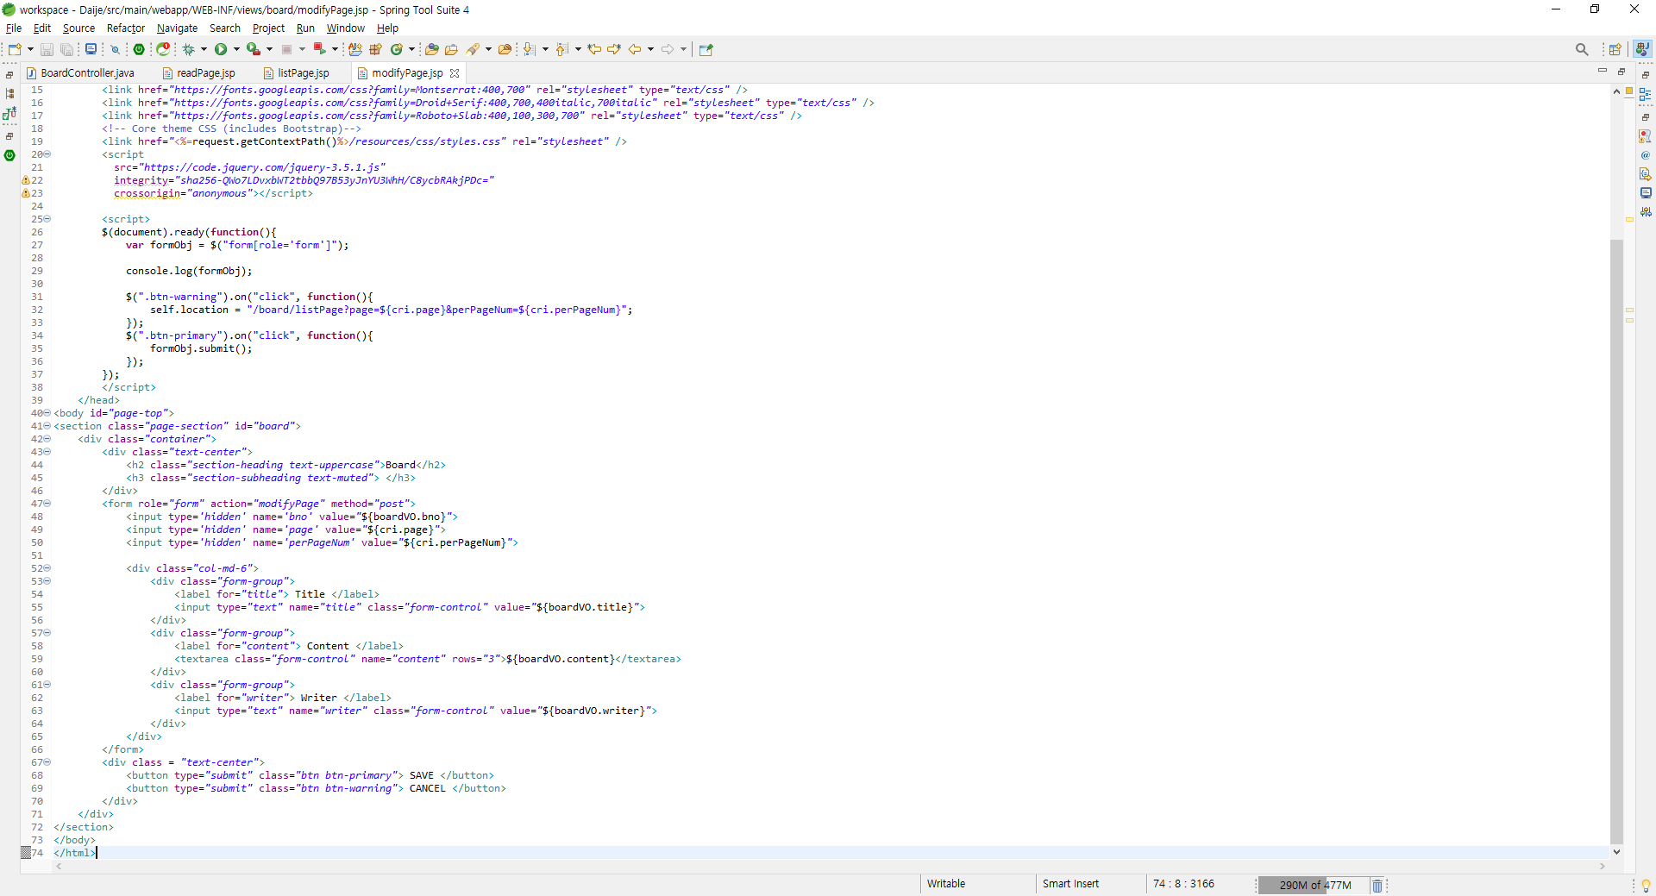Image resolution: width=1656 pixels, height=896 pixels.
Task: Open the Outline view icon in right sidebar
Action: coord(1646,95)
